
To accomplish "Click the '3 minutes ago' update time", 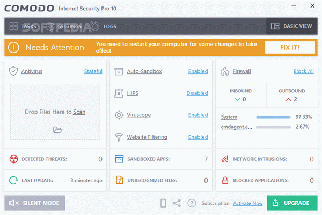I will coord(86,181).
